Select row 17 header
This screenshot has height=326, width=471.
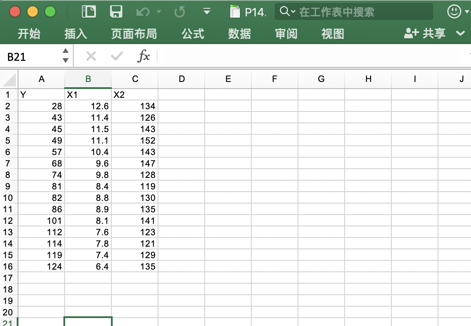[x=9, y=278]
